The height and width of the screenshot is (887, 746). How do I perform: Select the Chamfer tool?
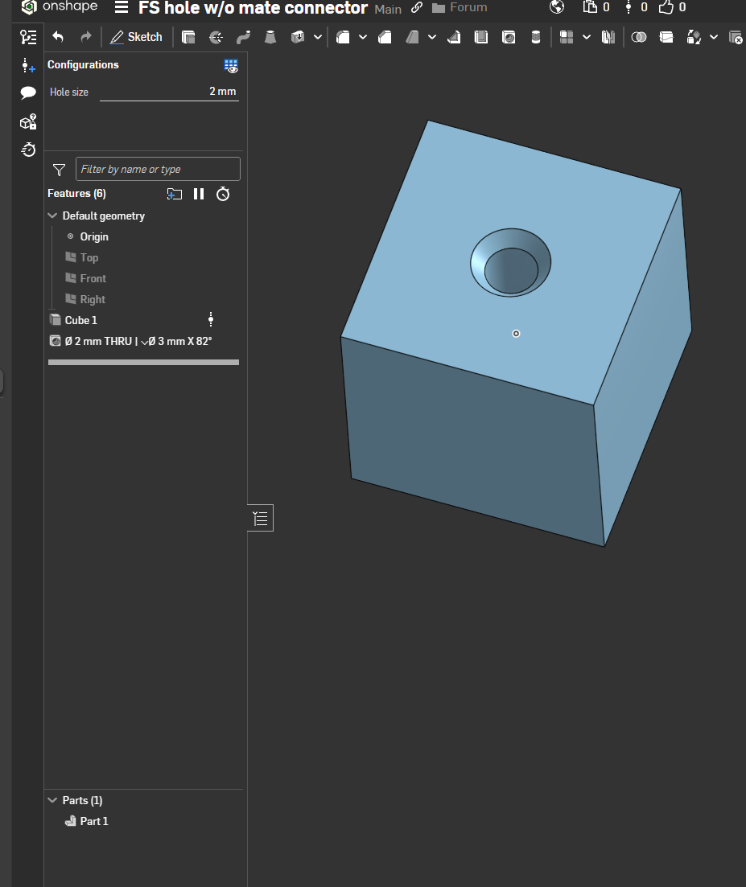pos(385,37)
